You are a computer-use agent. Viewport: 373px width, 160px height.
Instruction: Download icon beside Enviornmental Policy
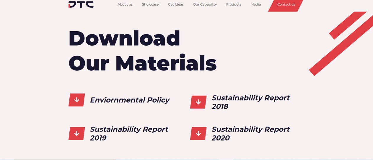pyautogui.click(x=77, y=100)
